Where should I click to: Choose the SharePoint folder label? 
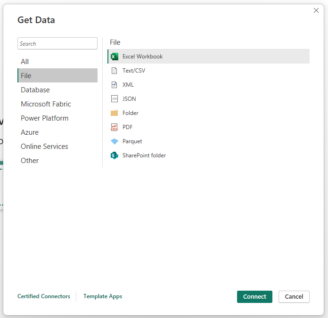[x=144, y=155]
